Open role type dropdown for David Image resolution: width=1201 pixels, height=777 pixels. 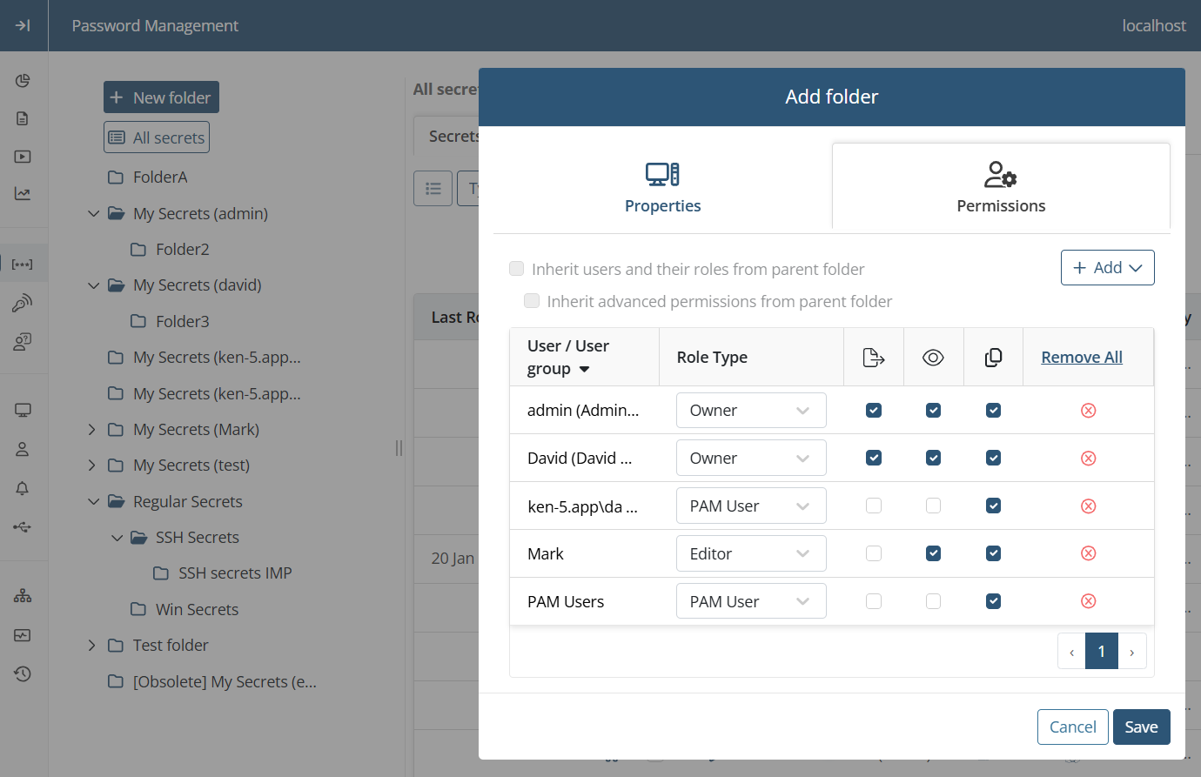tap(751, 458)
